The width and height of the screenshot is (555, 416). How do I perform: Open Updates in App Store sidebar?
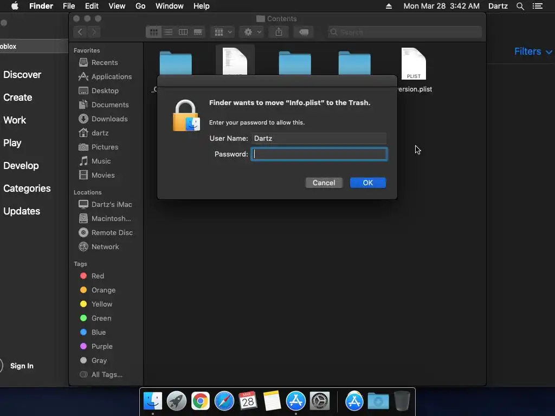coord(22,211)
